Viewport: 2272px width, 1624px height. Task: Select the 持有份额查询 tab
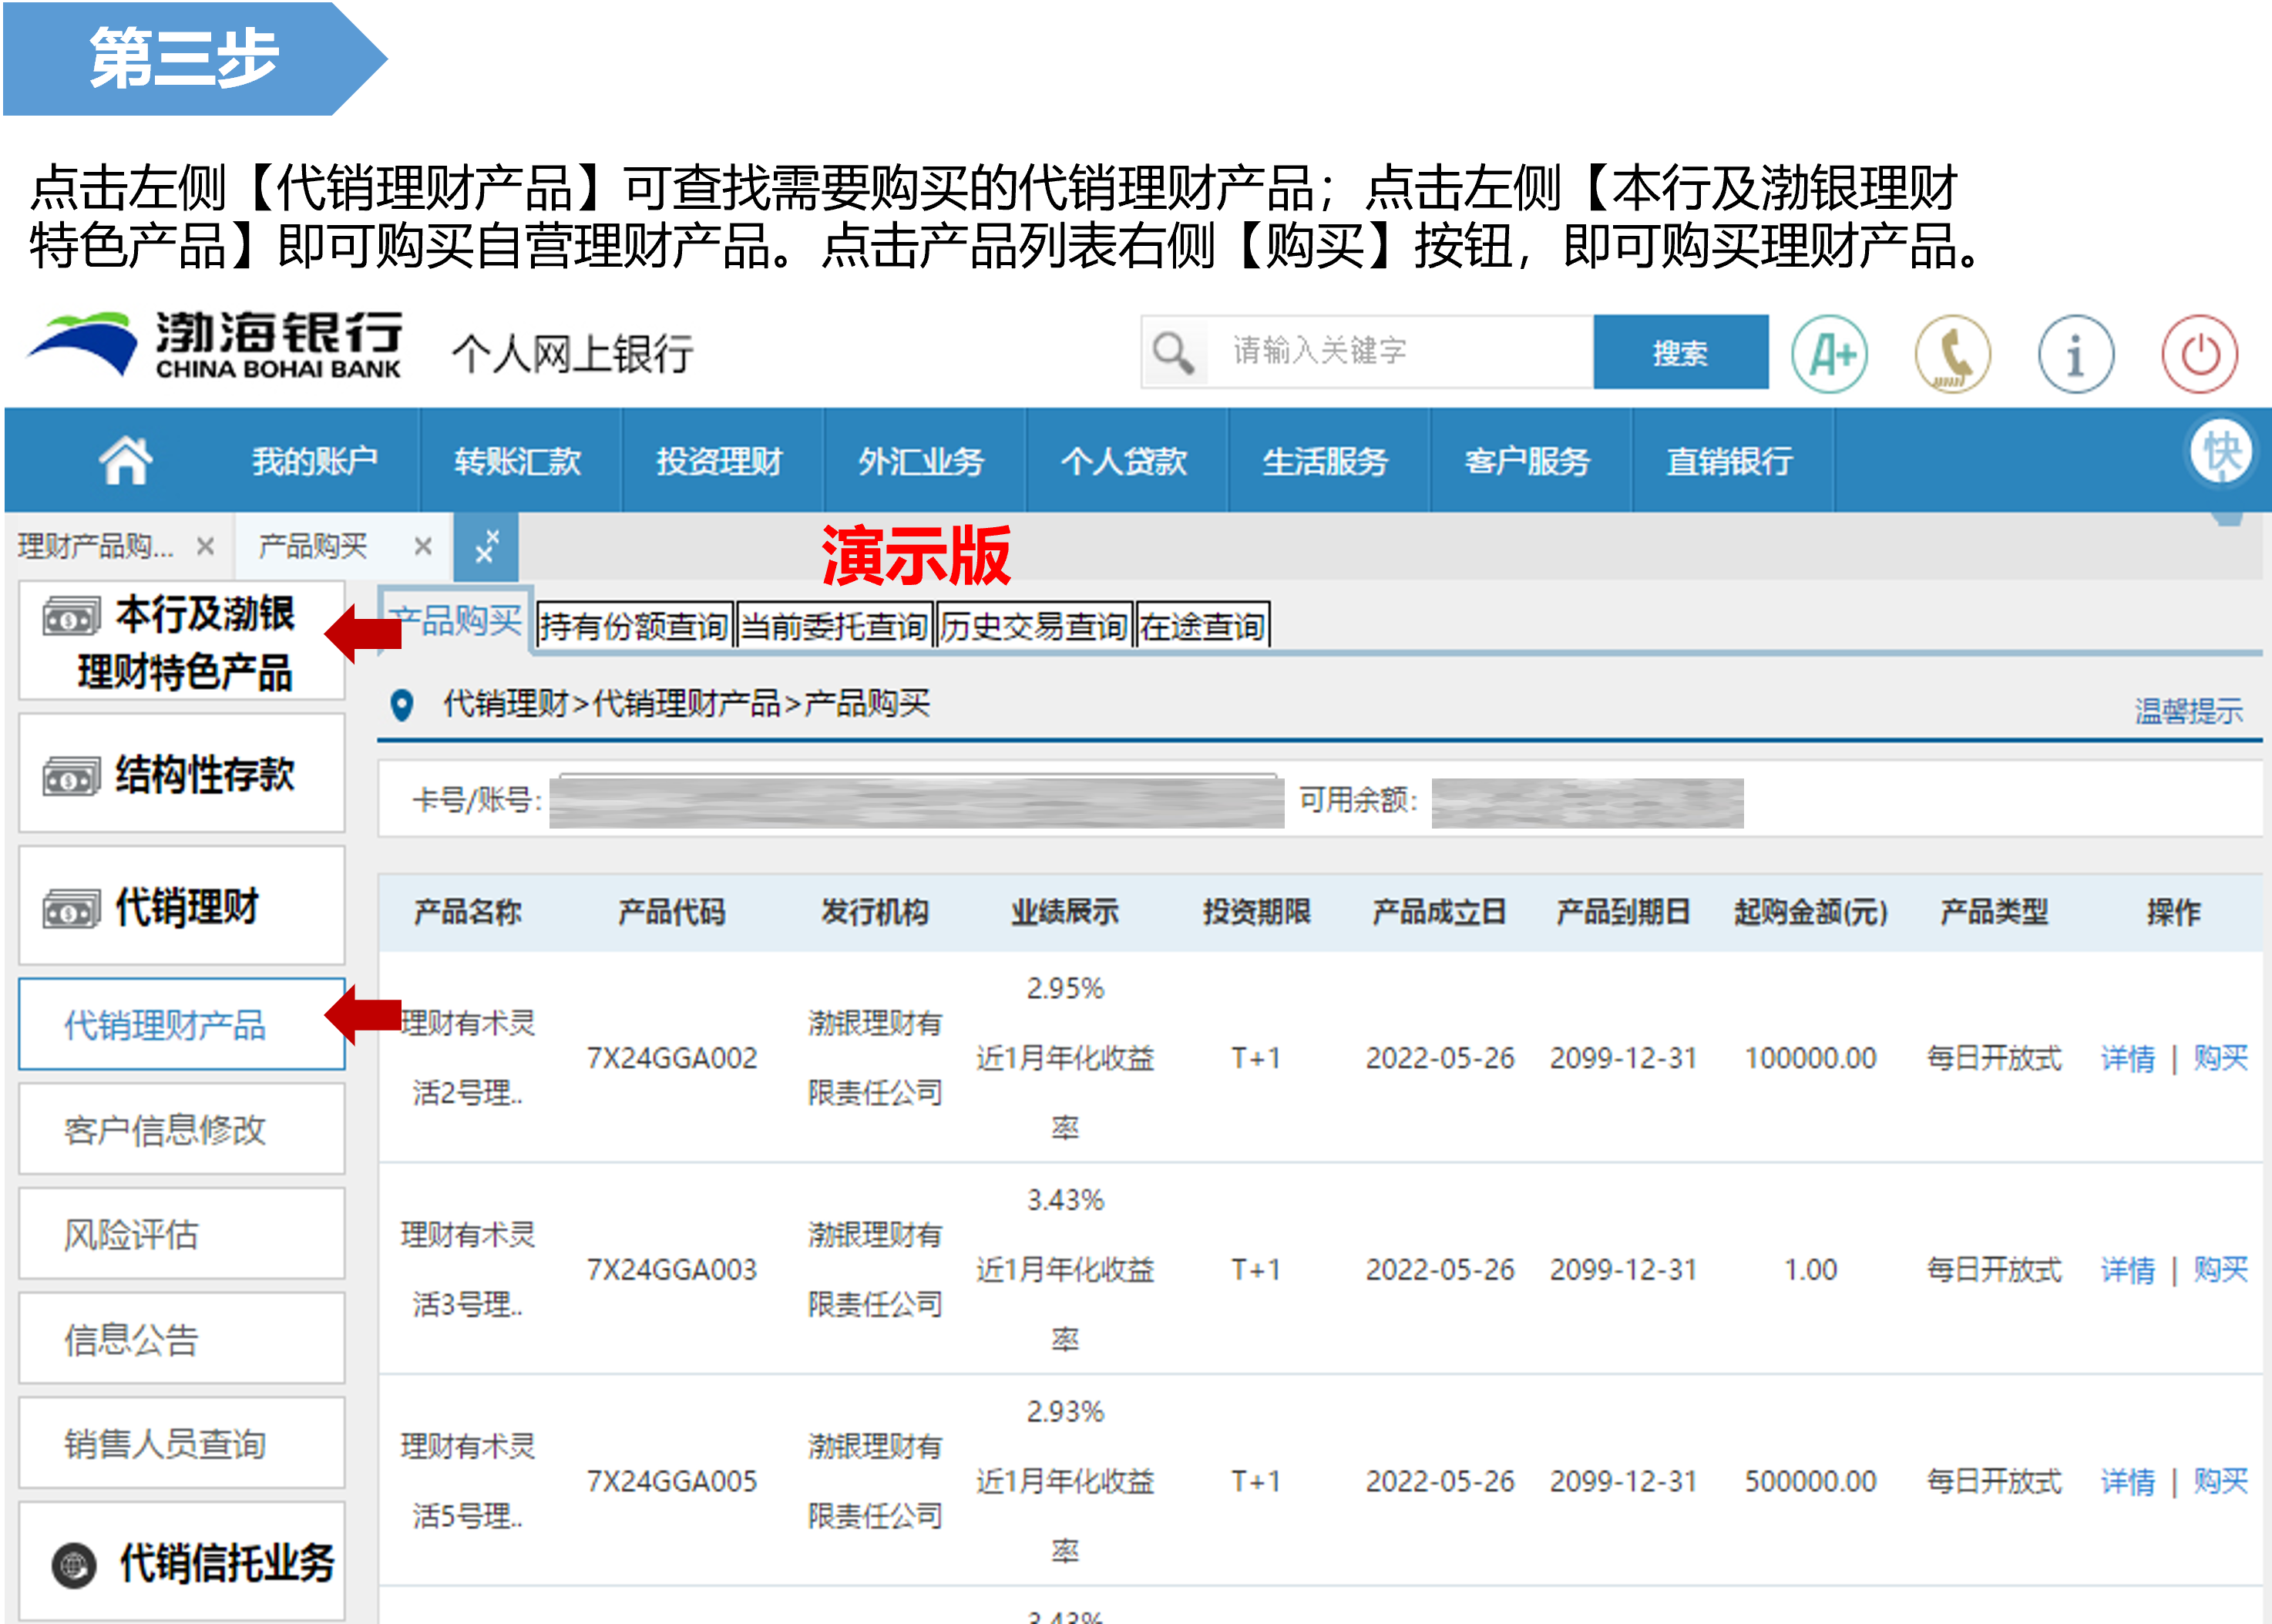click(634, 626)
